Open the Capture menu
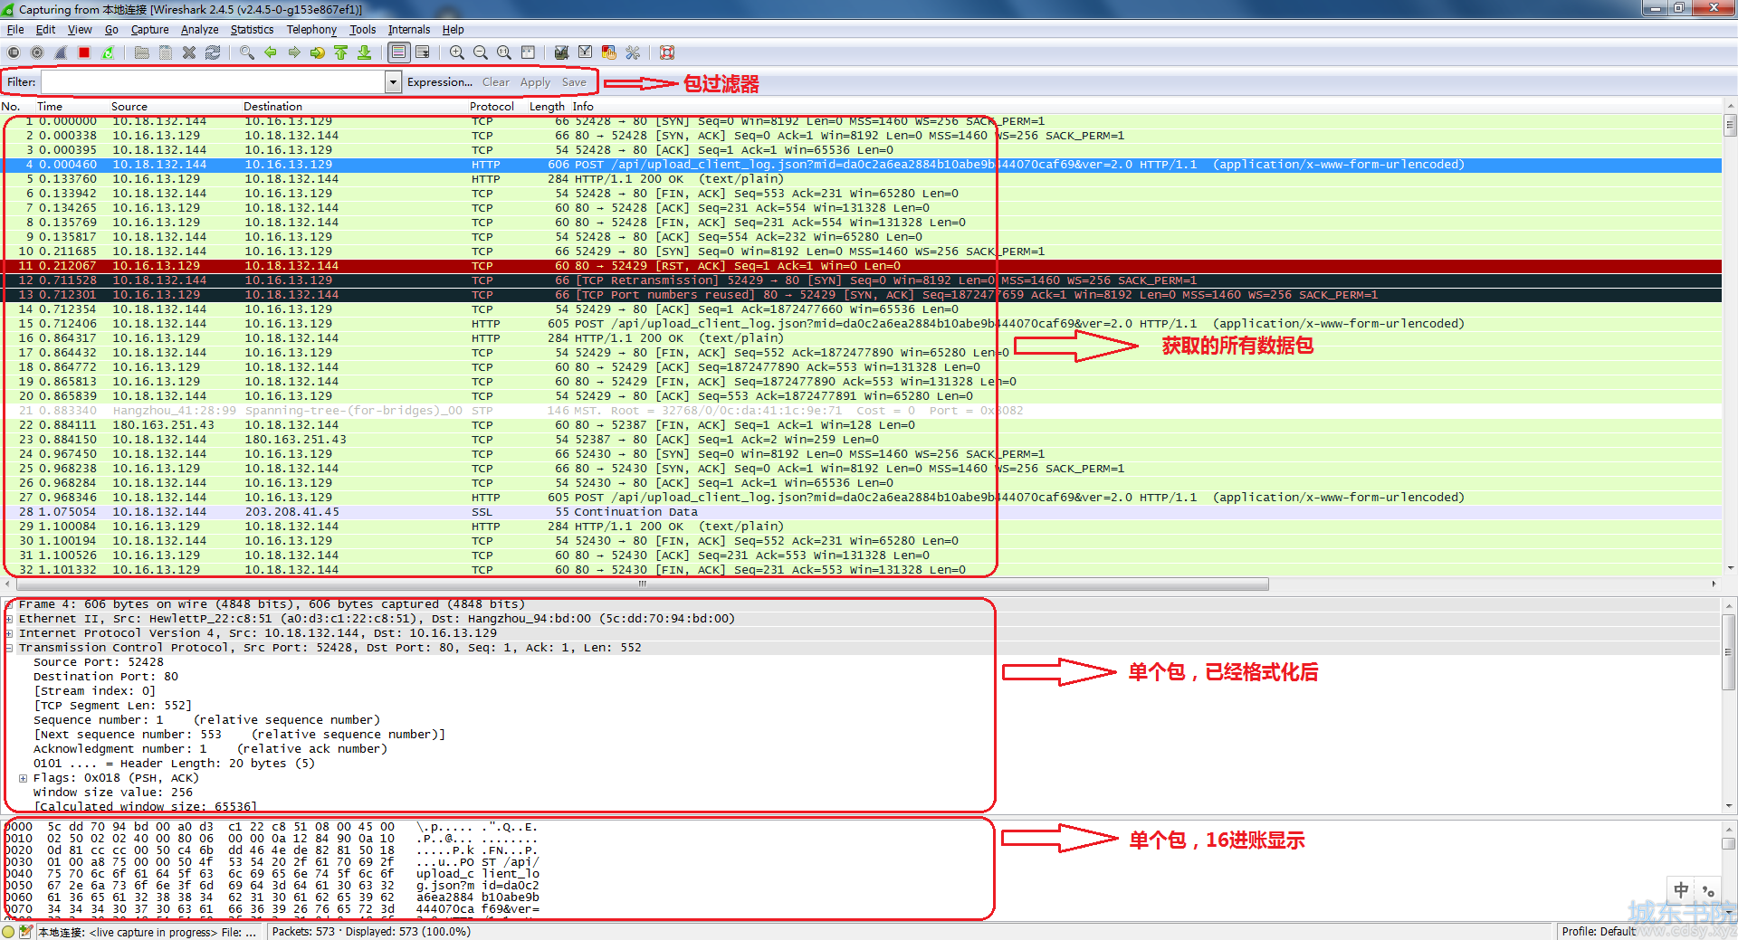The height and width of the screenshot is (940, 1738). click(x=149, y=30)
